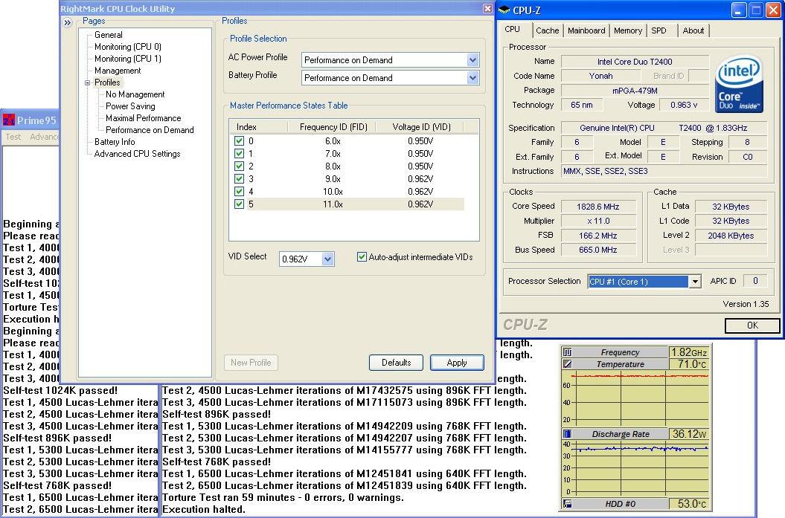Click the 71.0°C temperature readout

point(689,364)
